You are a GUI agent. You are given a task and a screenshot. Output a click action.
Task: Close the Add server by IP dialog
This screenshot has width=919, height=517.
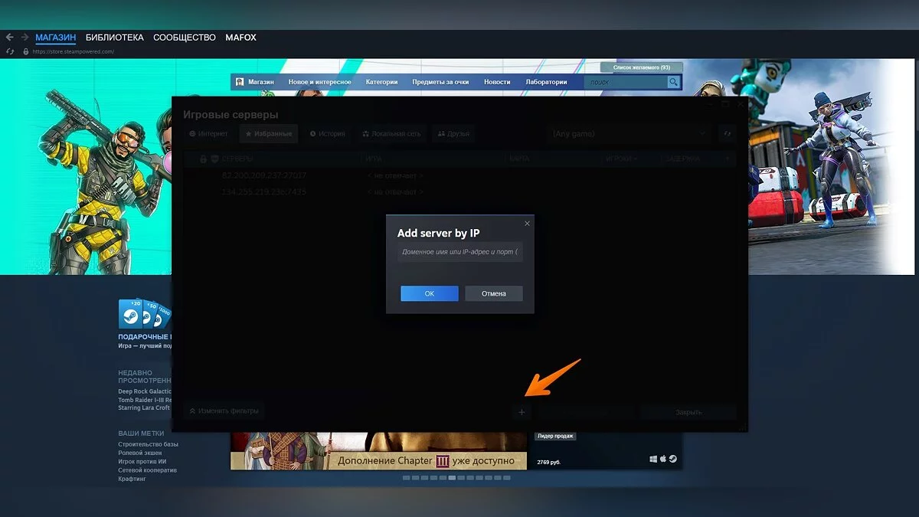pos(527,223)
